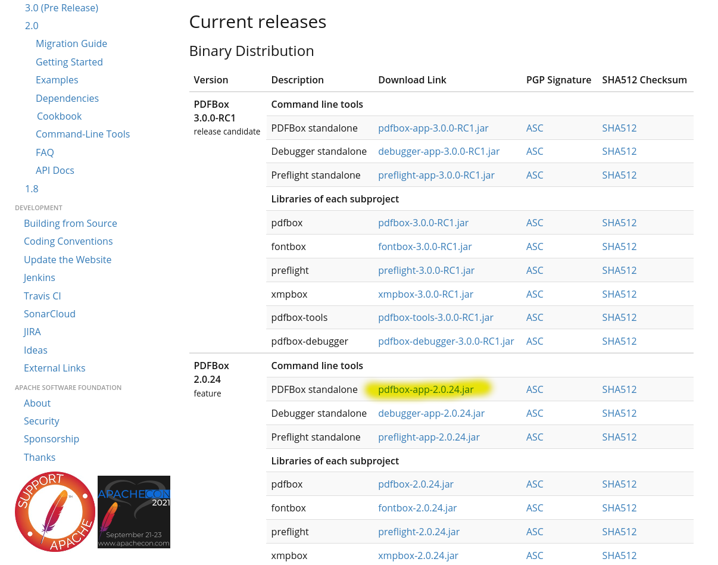The width and height of the screenshot is (718, 565).
Task: Open SHA512 checksum for xmpbox-2.0.24.jar
Action: point(619,555)
